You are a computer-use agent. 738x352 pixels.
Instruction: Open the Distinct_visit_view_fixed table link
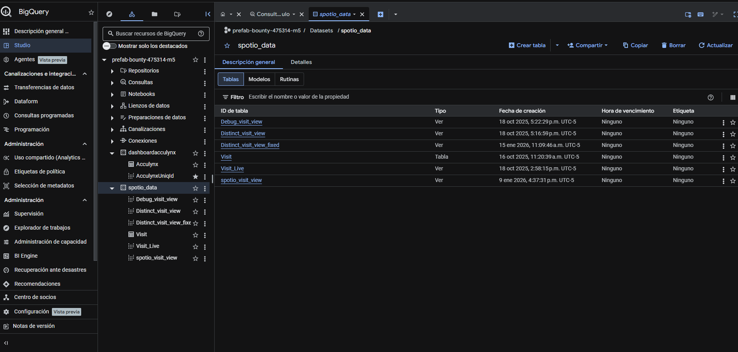tap(250, 145)
